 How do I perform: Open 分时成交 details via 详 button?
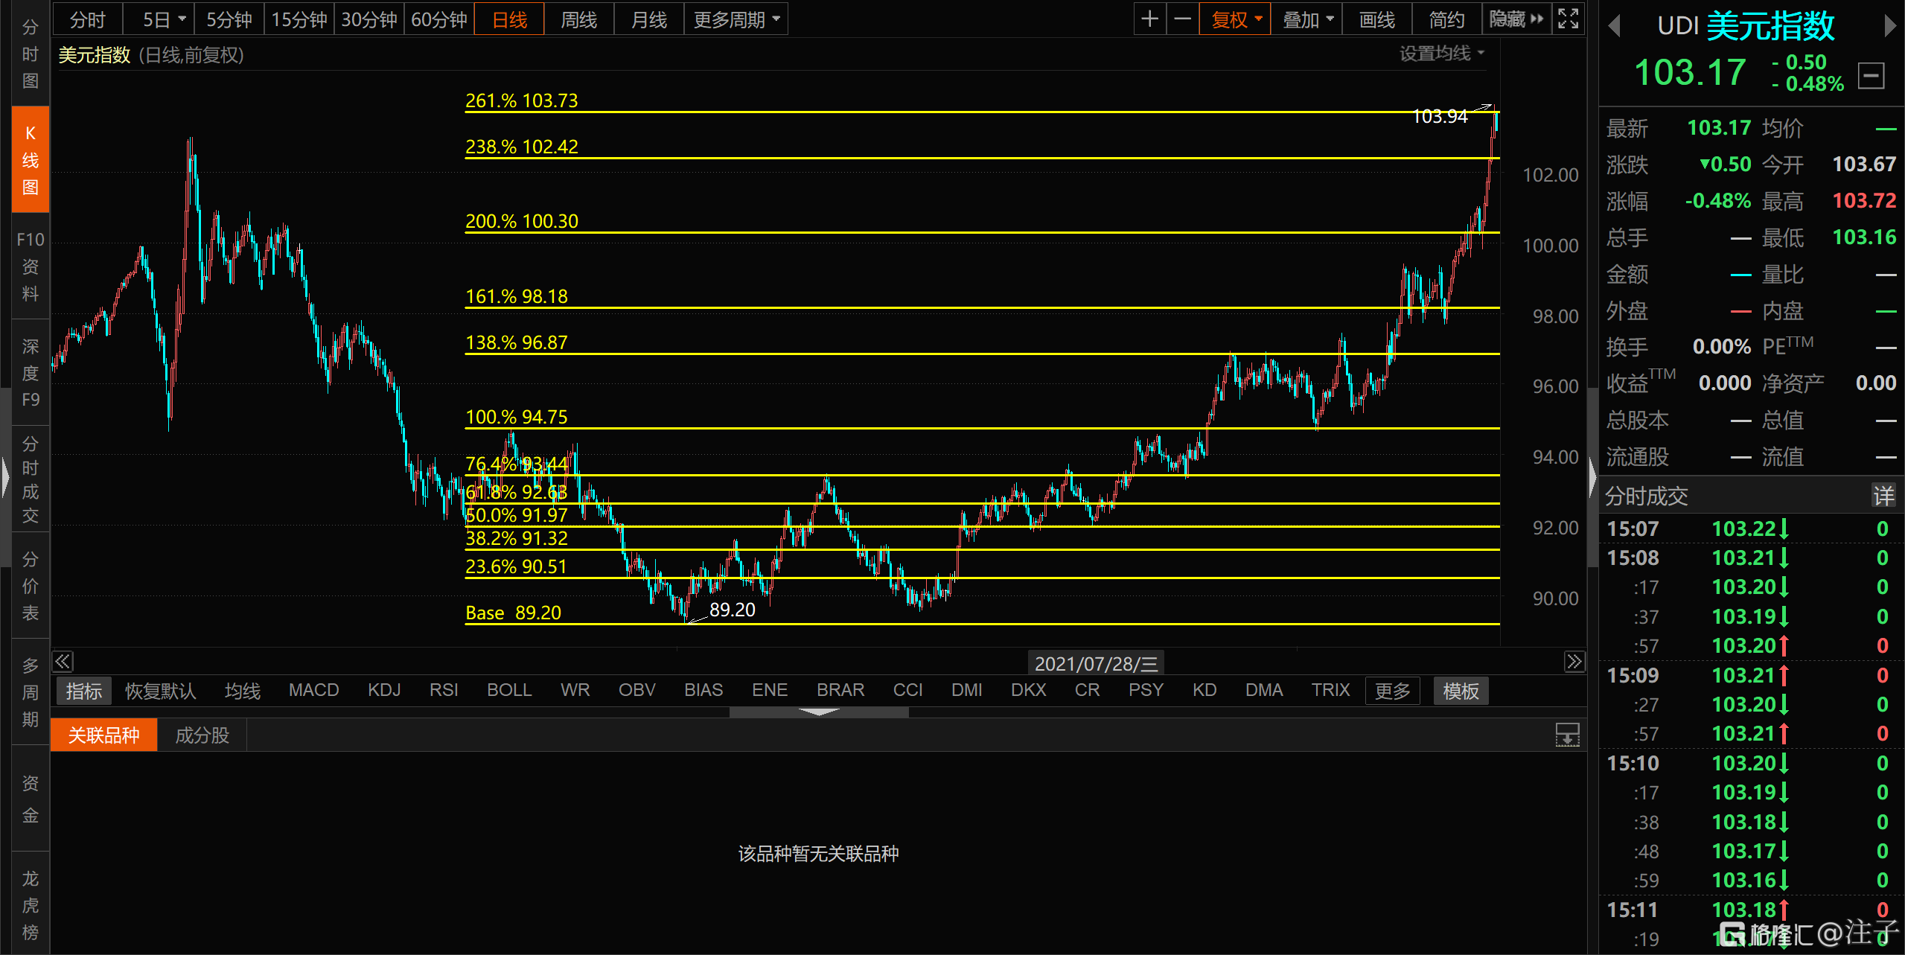coord(1883,496)
